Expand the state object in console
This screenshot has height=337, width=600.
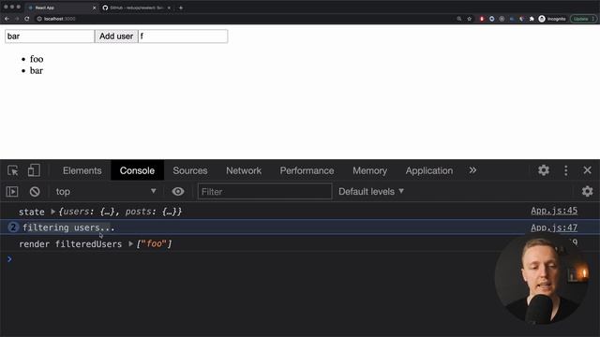pyautogui.click(x=53, y=212)
